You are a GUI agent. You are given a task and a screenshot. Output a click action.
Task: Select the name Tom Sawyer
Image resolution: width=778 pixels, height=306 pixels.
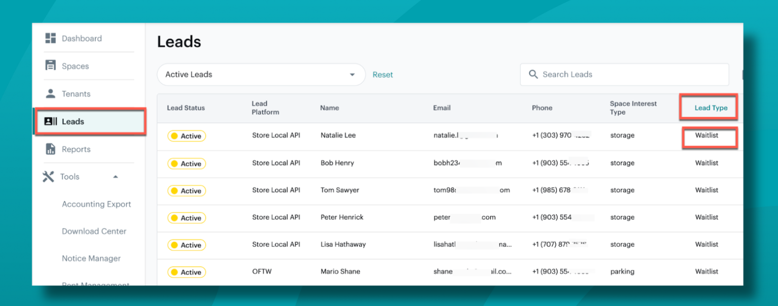[x=340, y=190]
